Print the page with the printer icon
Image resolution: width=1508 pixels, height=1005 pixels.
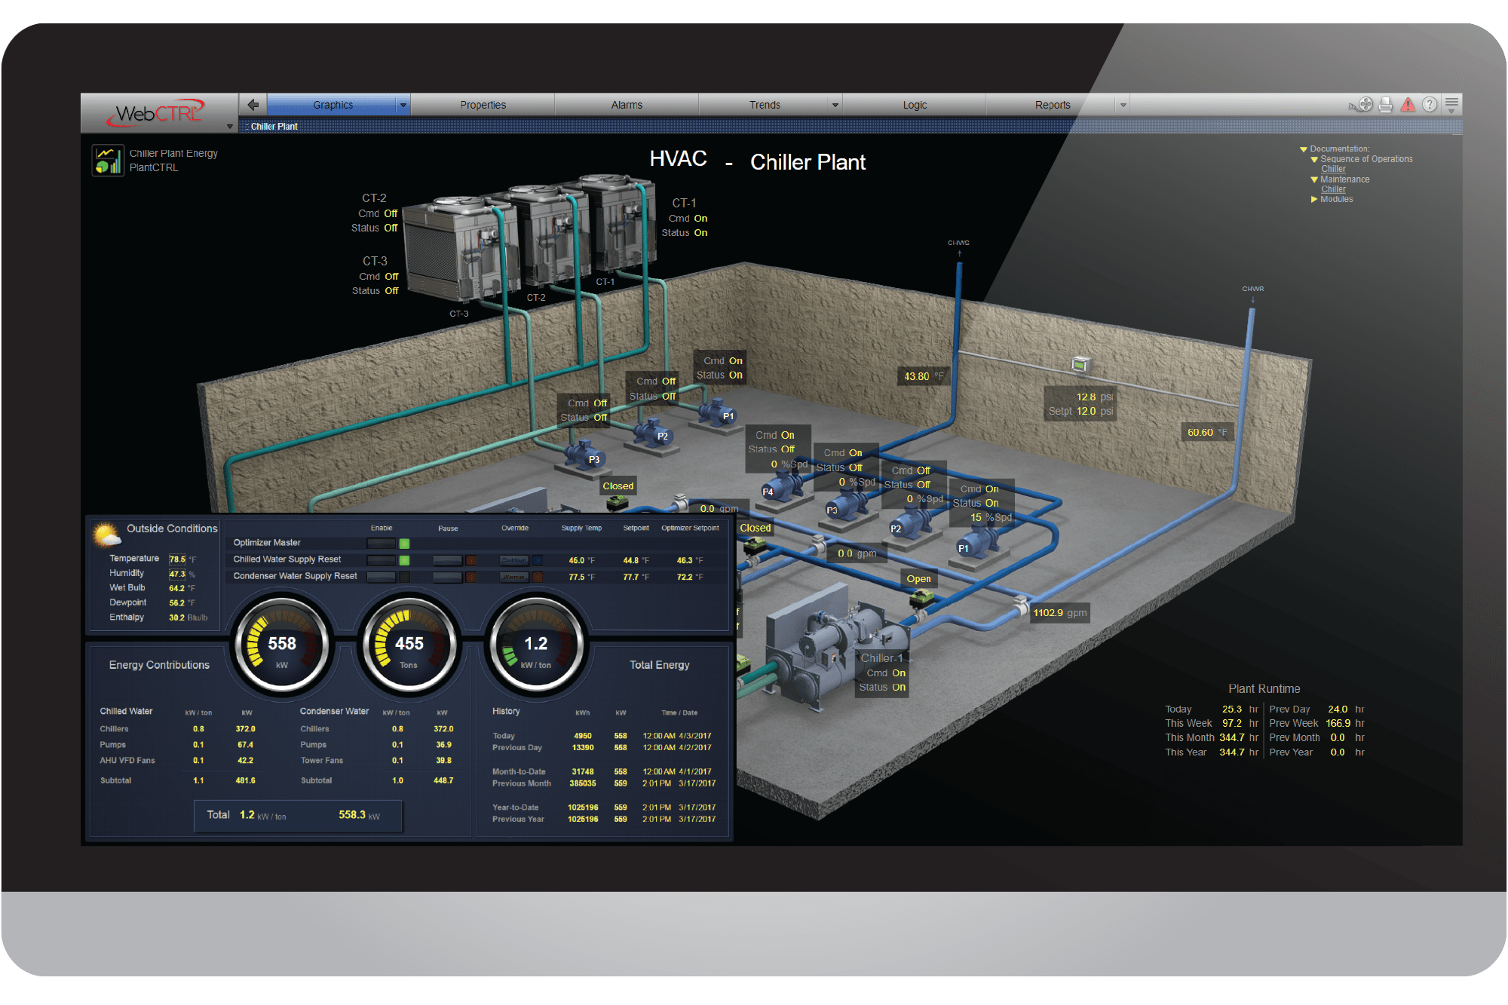point(1386,105)
